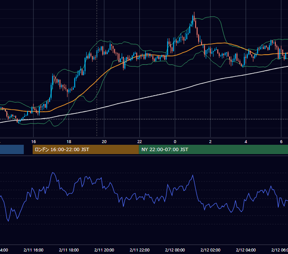The width and height of the screenshot is (288, 254).
Task: Click the 2/11 20:00 date label
Action: pos(104,250)
